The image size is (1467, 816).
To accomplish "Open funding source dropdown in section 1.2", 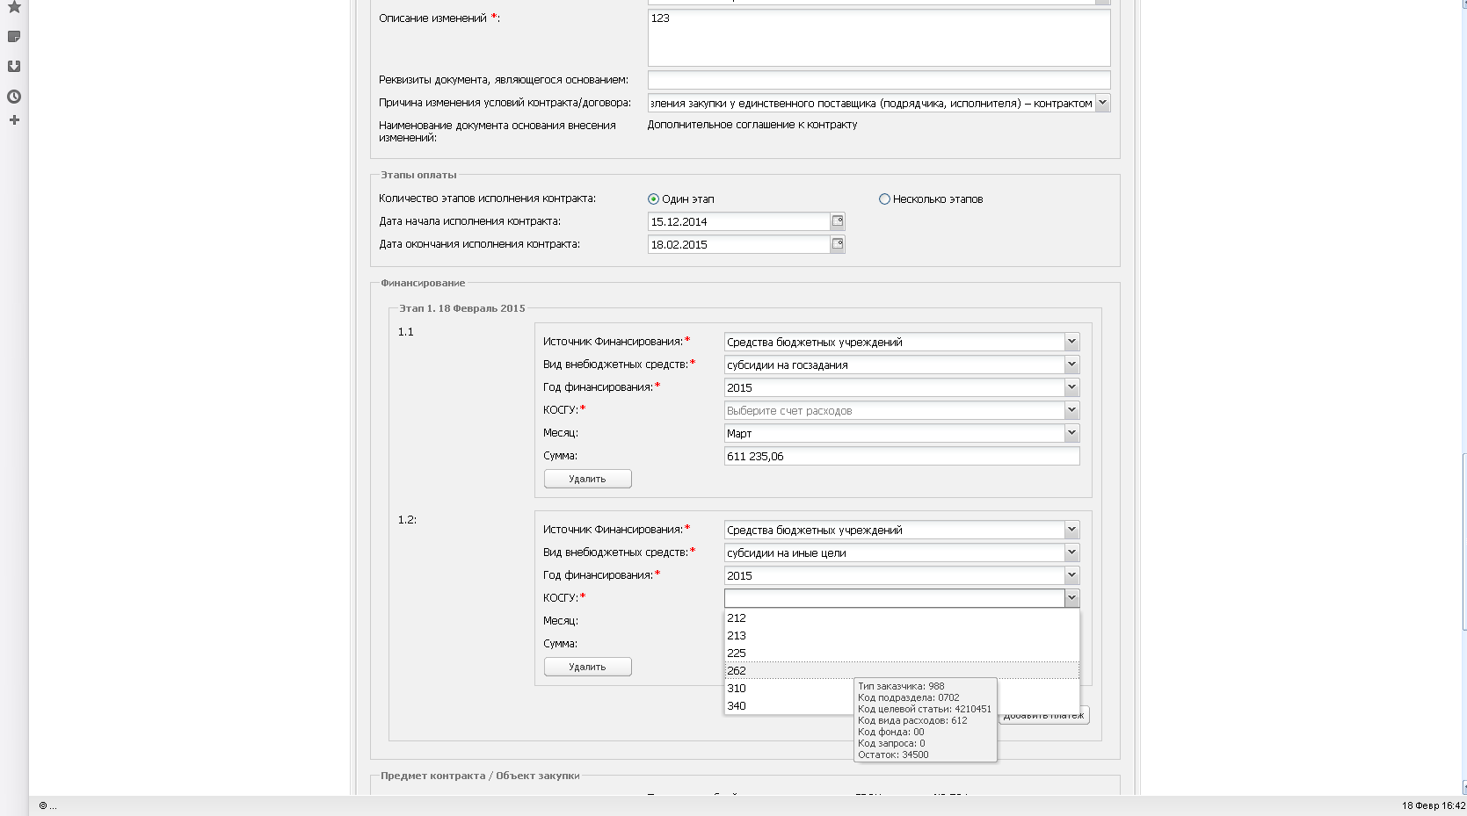I will (1071, 530).
